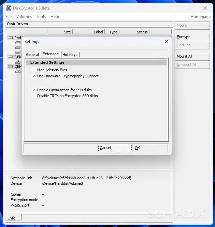215x227 pixels.
Task: Confirm settings with OK button
Action: (150, 148)
